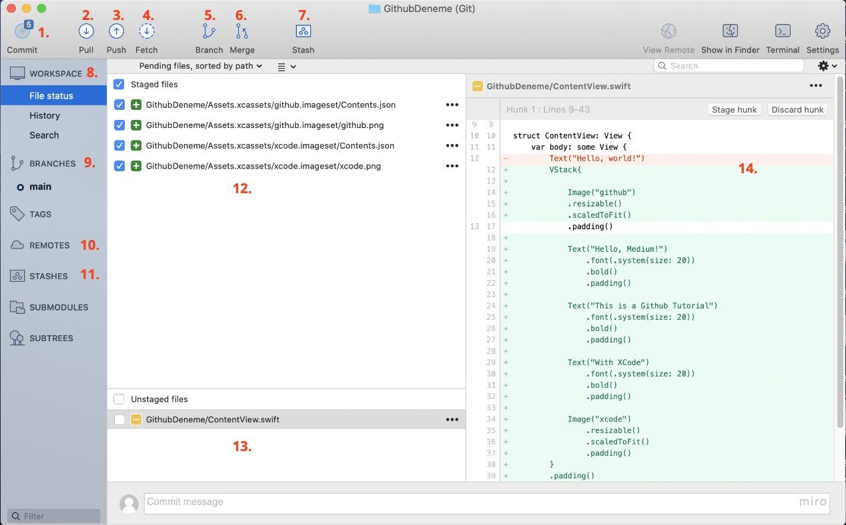
Task: Open the gear options dropdown near search
Action: pyautogui.click(x=827, y=66)
